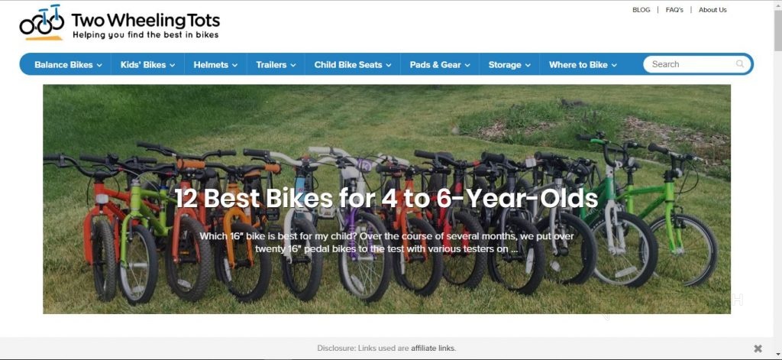Image resolution: width=782 pixels, height=360 pixels.
Task: Open the FAQ's link
Action: point(674,9)
